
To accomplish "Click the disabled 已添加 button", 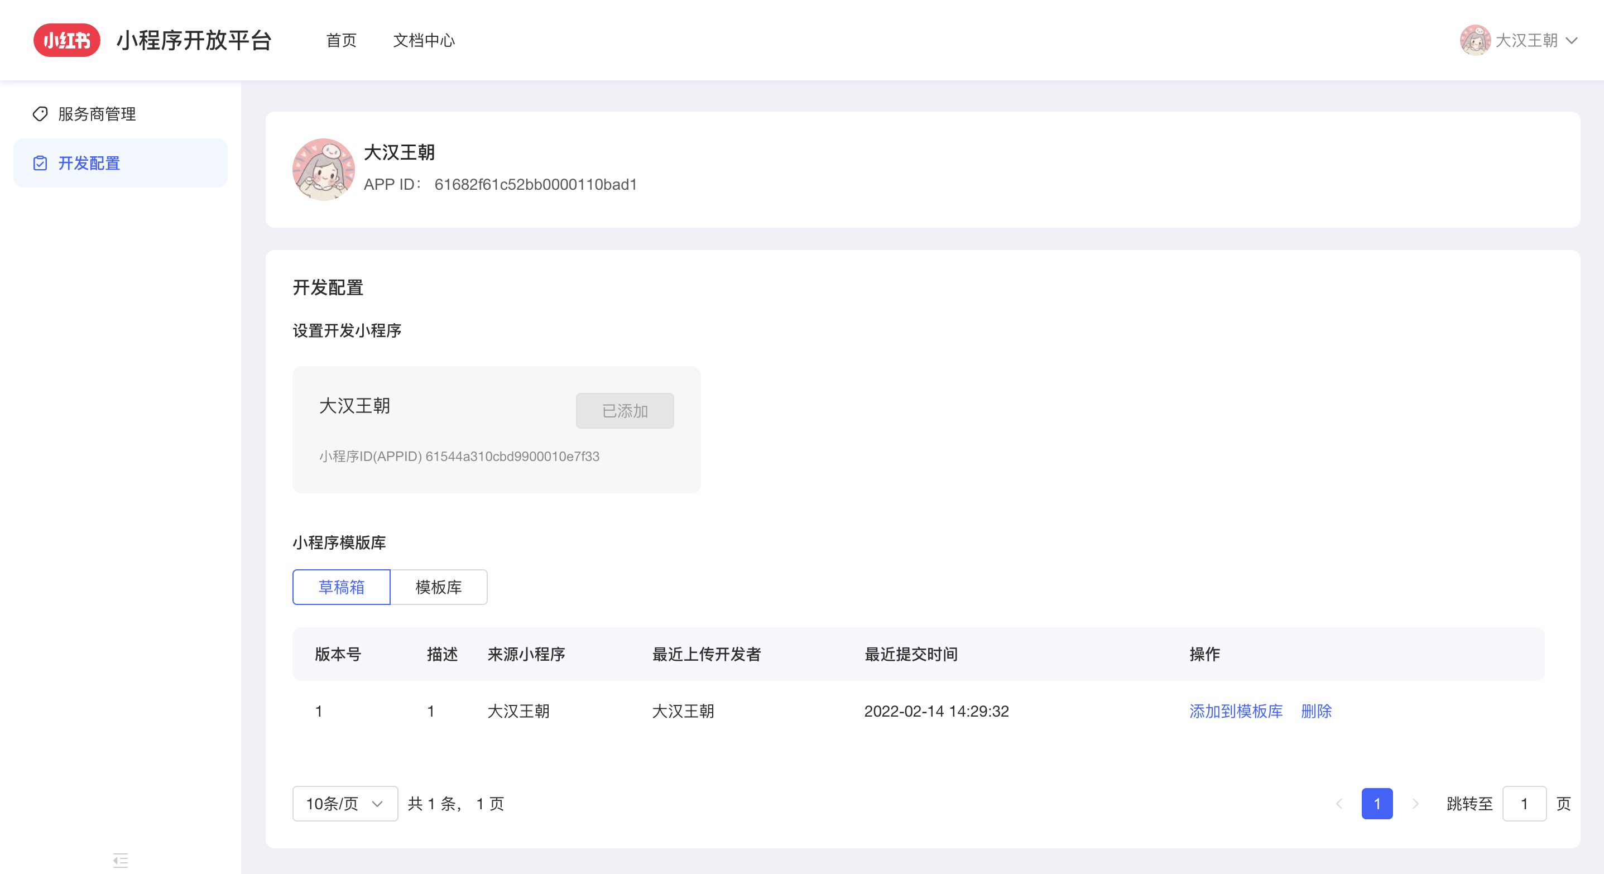I will [625, 411].
